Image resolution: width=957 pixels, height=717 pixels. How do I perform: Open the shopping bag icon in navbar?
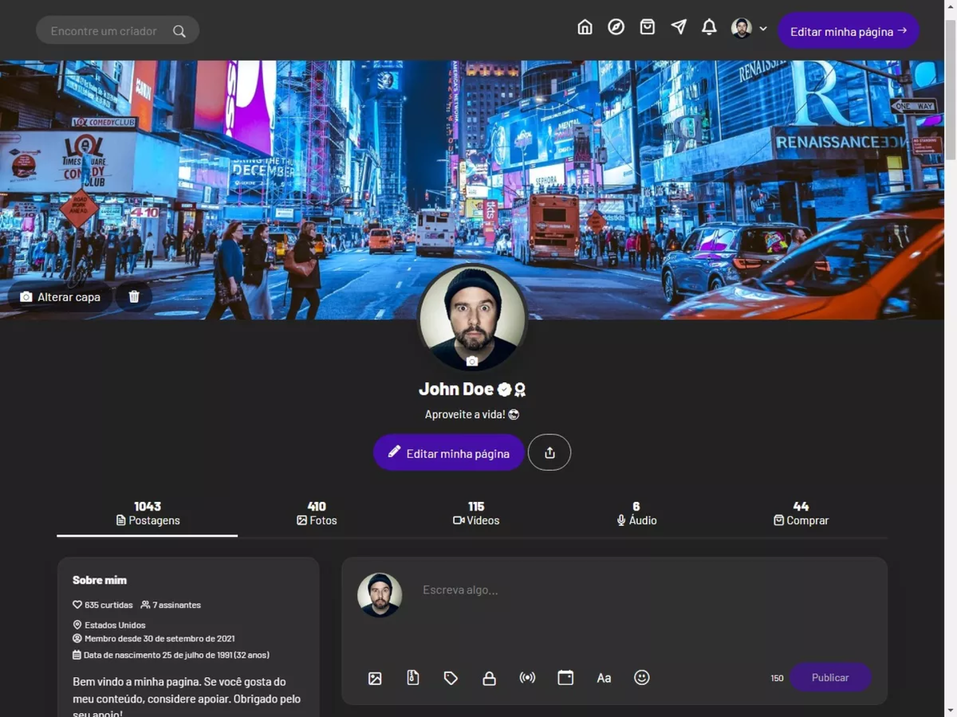click(647, 27)
